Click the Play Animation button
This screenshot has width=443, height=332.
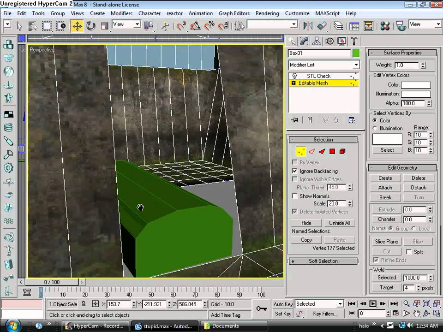tap(373, 304)
